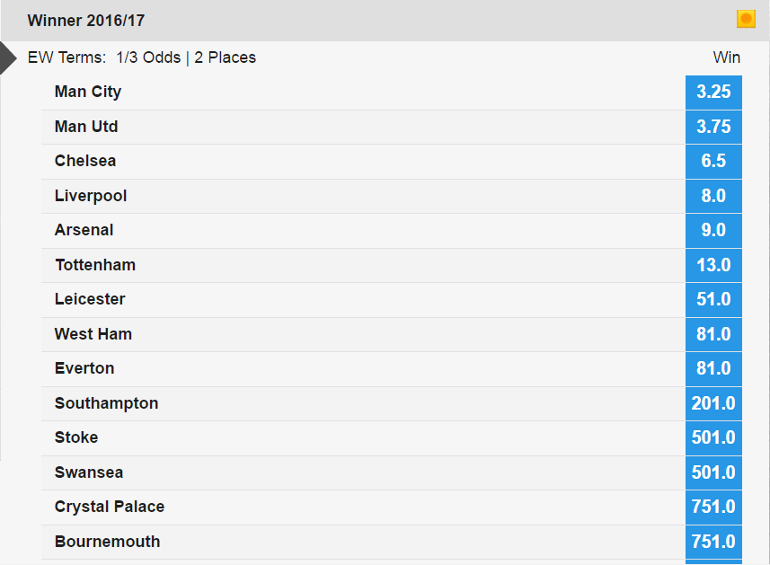Click the West Ham 81.0 odds button
The width and height of the screenshot is (770, 565).
tap(713, 335)
